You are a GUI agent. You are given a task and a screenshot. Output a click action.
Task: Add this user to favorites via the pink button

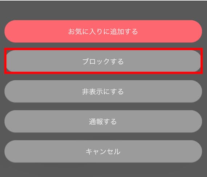coord(103,31)
